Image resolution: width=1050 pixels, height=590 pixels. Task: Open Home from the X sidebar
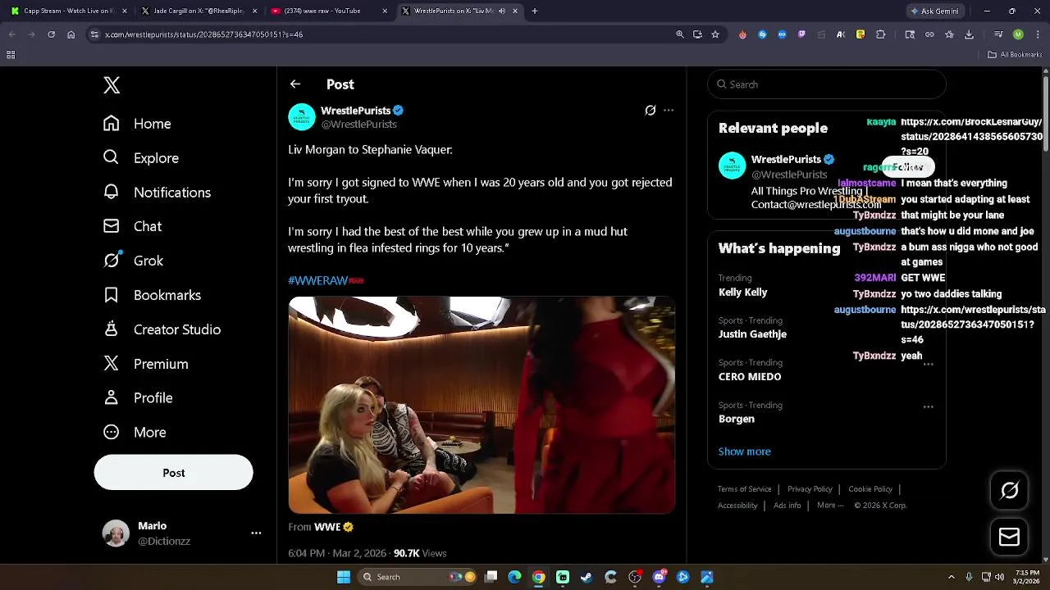(137, 124)
